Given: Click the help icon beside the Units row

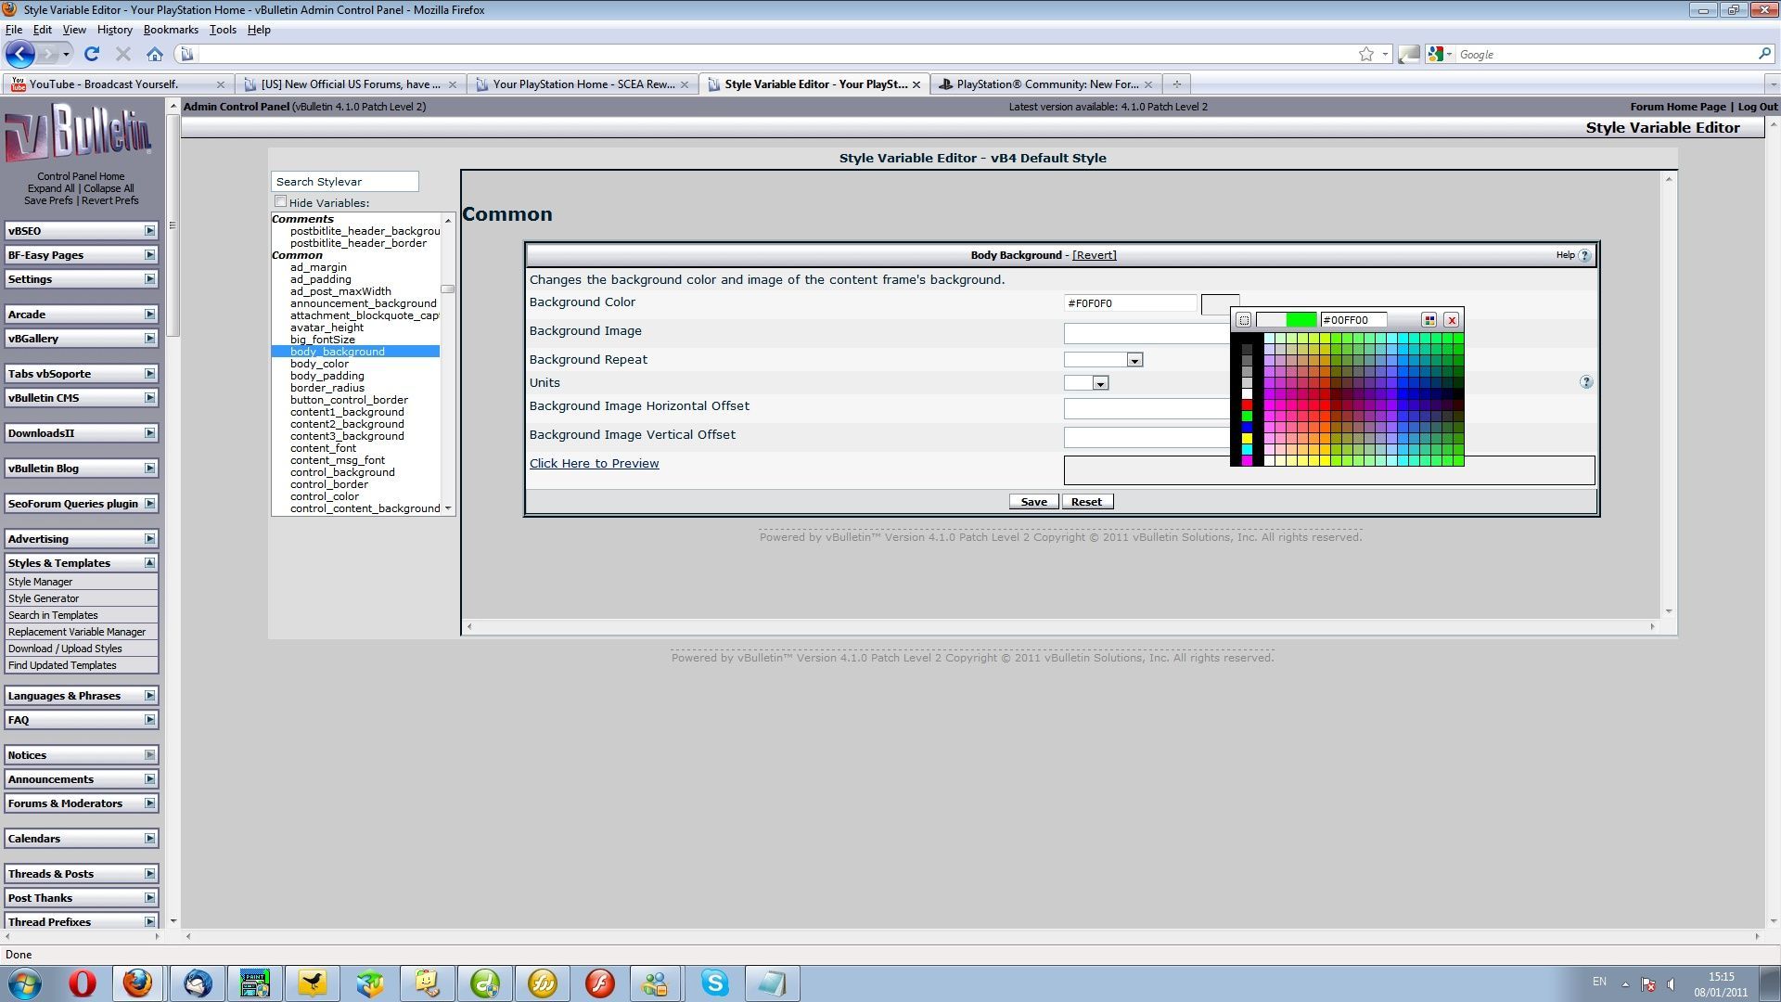Looking at the screenshot, I should point(1586,382).
